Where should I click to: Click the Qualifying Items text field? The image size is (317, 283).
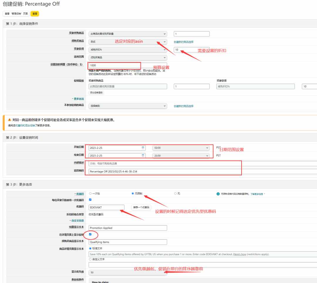click(128, 242)
